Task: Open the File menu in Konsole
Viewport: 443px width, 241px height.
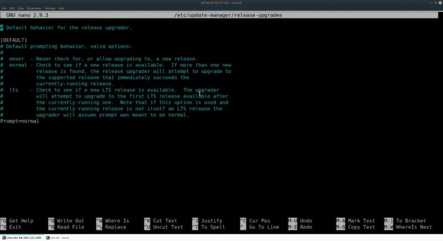Action: point(4,8)
